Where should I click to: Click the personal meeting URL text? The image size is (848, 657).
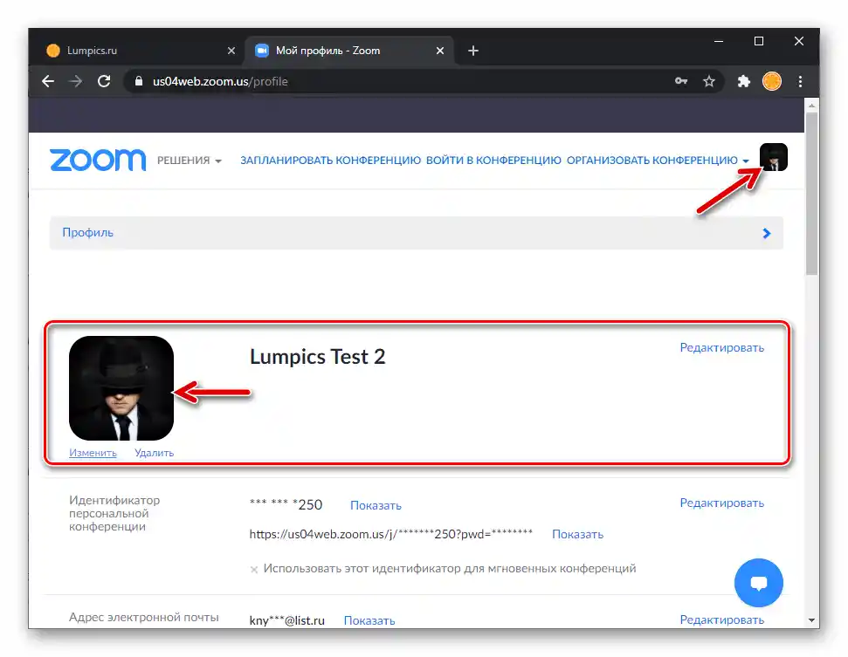point(391,534)
